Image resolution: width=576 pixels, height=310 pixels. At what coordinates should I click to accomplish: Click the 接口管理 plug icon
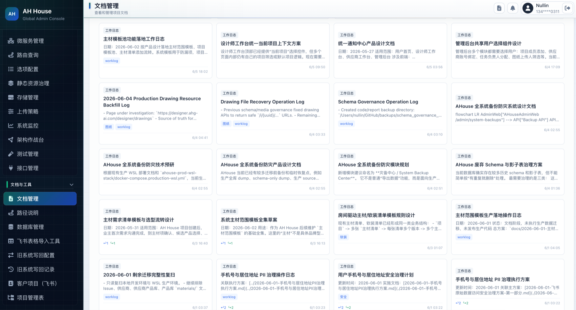pos(11,168)
